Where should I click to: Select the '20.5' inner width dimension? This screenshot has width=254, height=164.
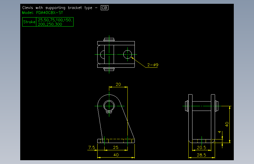[202, 147]
